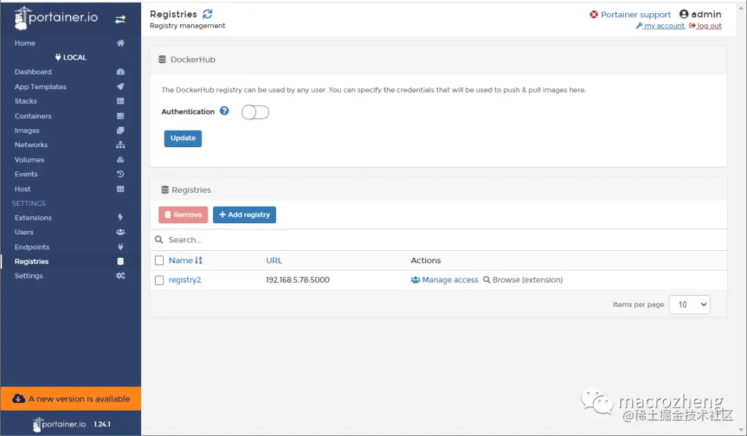Sort by the URL column header

[x=274, y=260]
